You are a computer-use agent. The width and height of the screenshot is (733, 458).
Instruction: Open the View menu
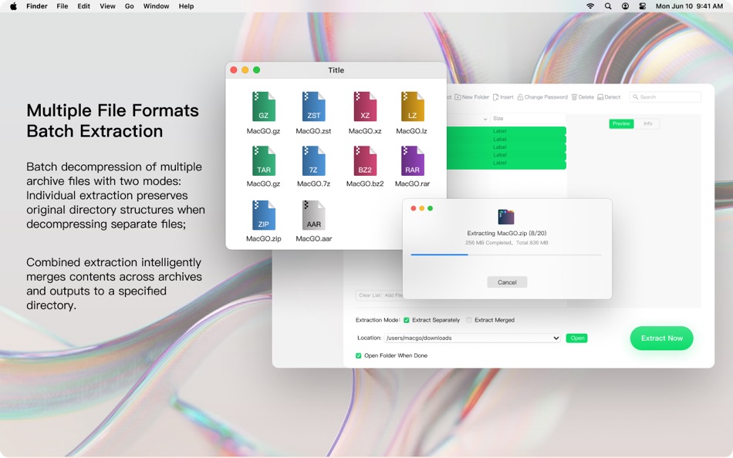[107, 6]
